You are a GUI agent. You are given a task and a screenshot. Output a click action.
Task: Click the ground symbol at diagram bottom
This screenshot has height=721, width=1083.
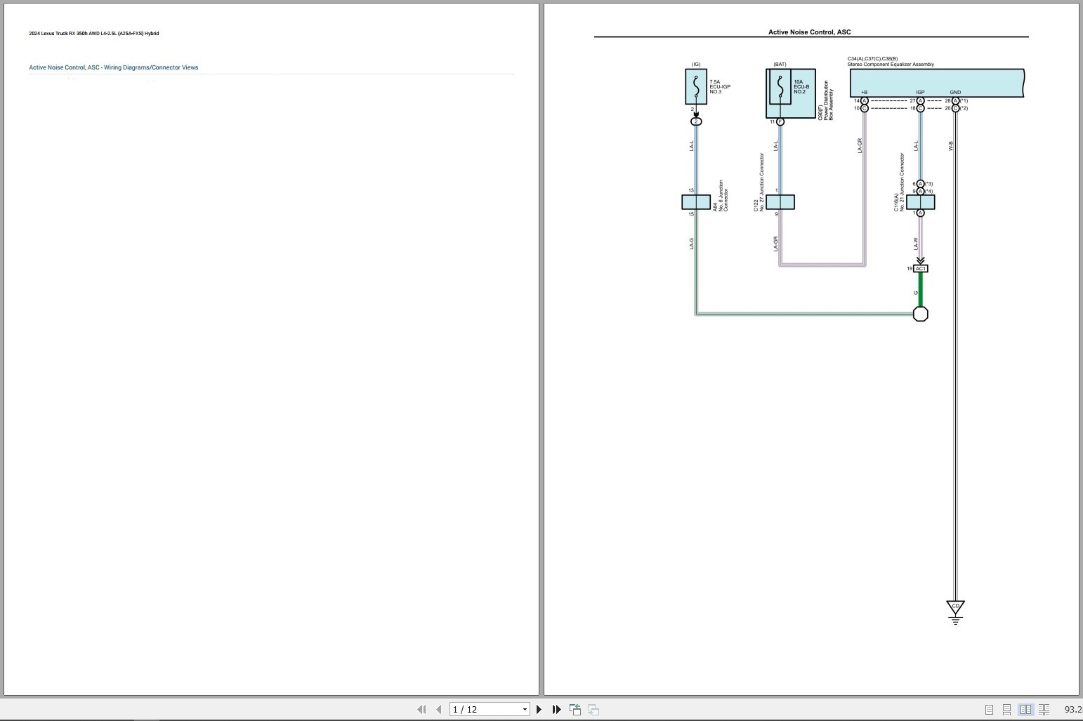pyautogui.click(x=955, y=609)
